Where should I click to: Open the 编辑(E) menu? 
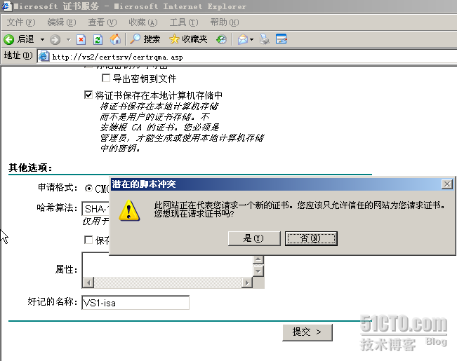point(62,22)
